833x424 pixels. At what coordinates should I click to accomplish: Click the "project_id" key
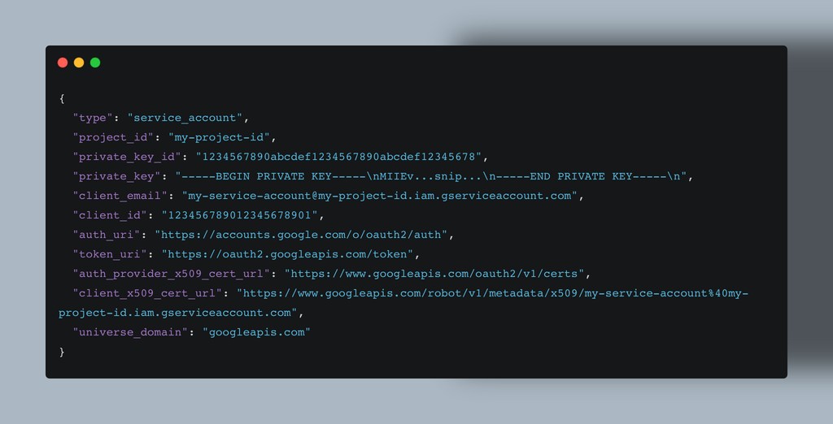(113, 137)
